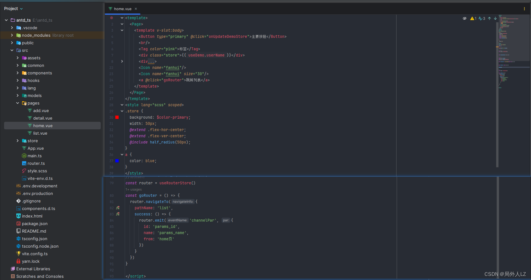Expand the public folder
The width and height of the screenshot is (531, 280).
coord(12,43)
